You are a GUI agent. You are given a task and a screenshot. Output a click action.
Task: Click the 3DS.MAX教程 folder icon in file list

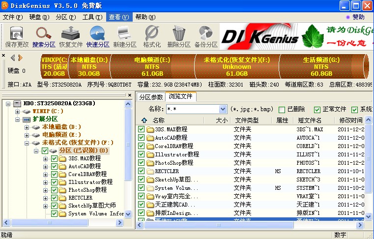tap(150, 129)
